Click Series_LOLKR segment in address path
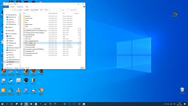The image size is (188, 106). pos(34,10)
